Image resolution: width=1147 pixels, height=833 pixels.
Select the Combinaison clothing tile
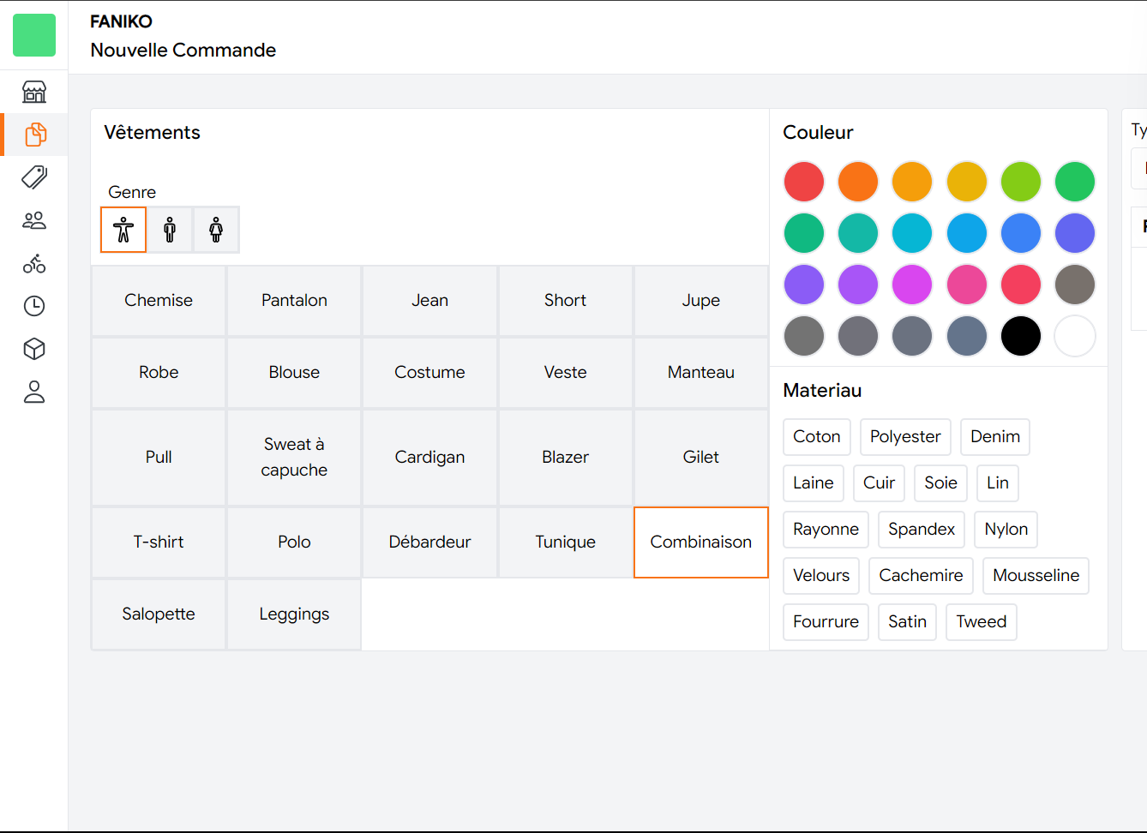700,542
